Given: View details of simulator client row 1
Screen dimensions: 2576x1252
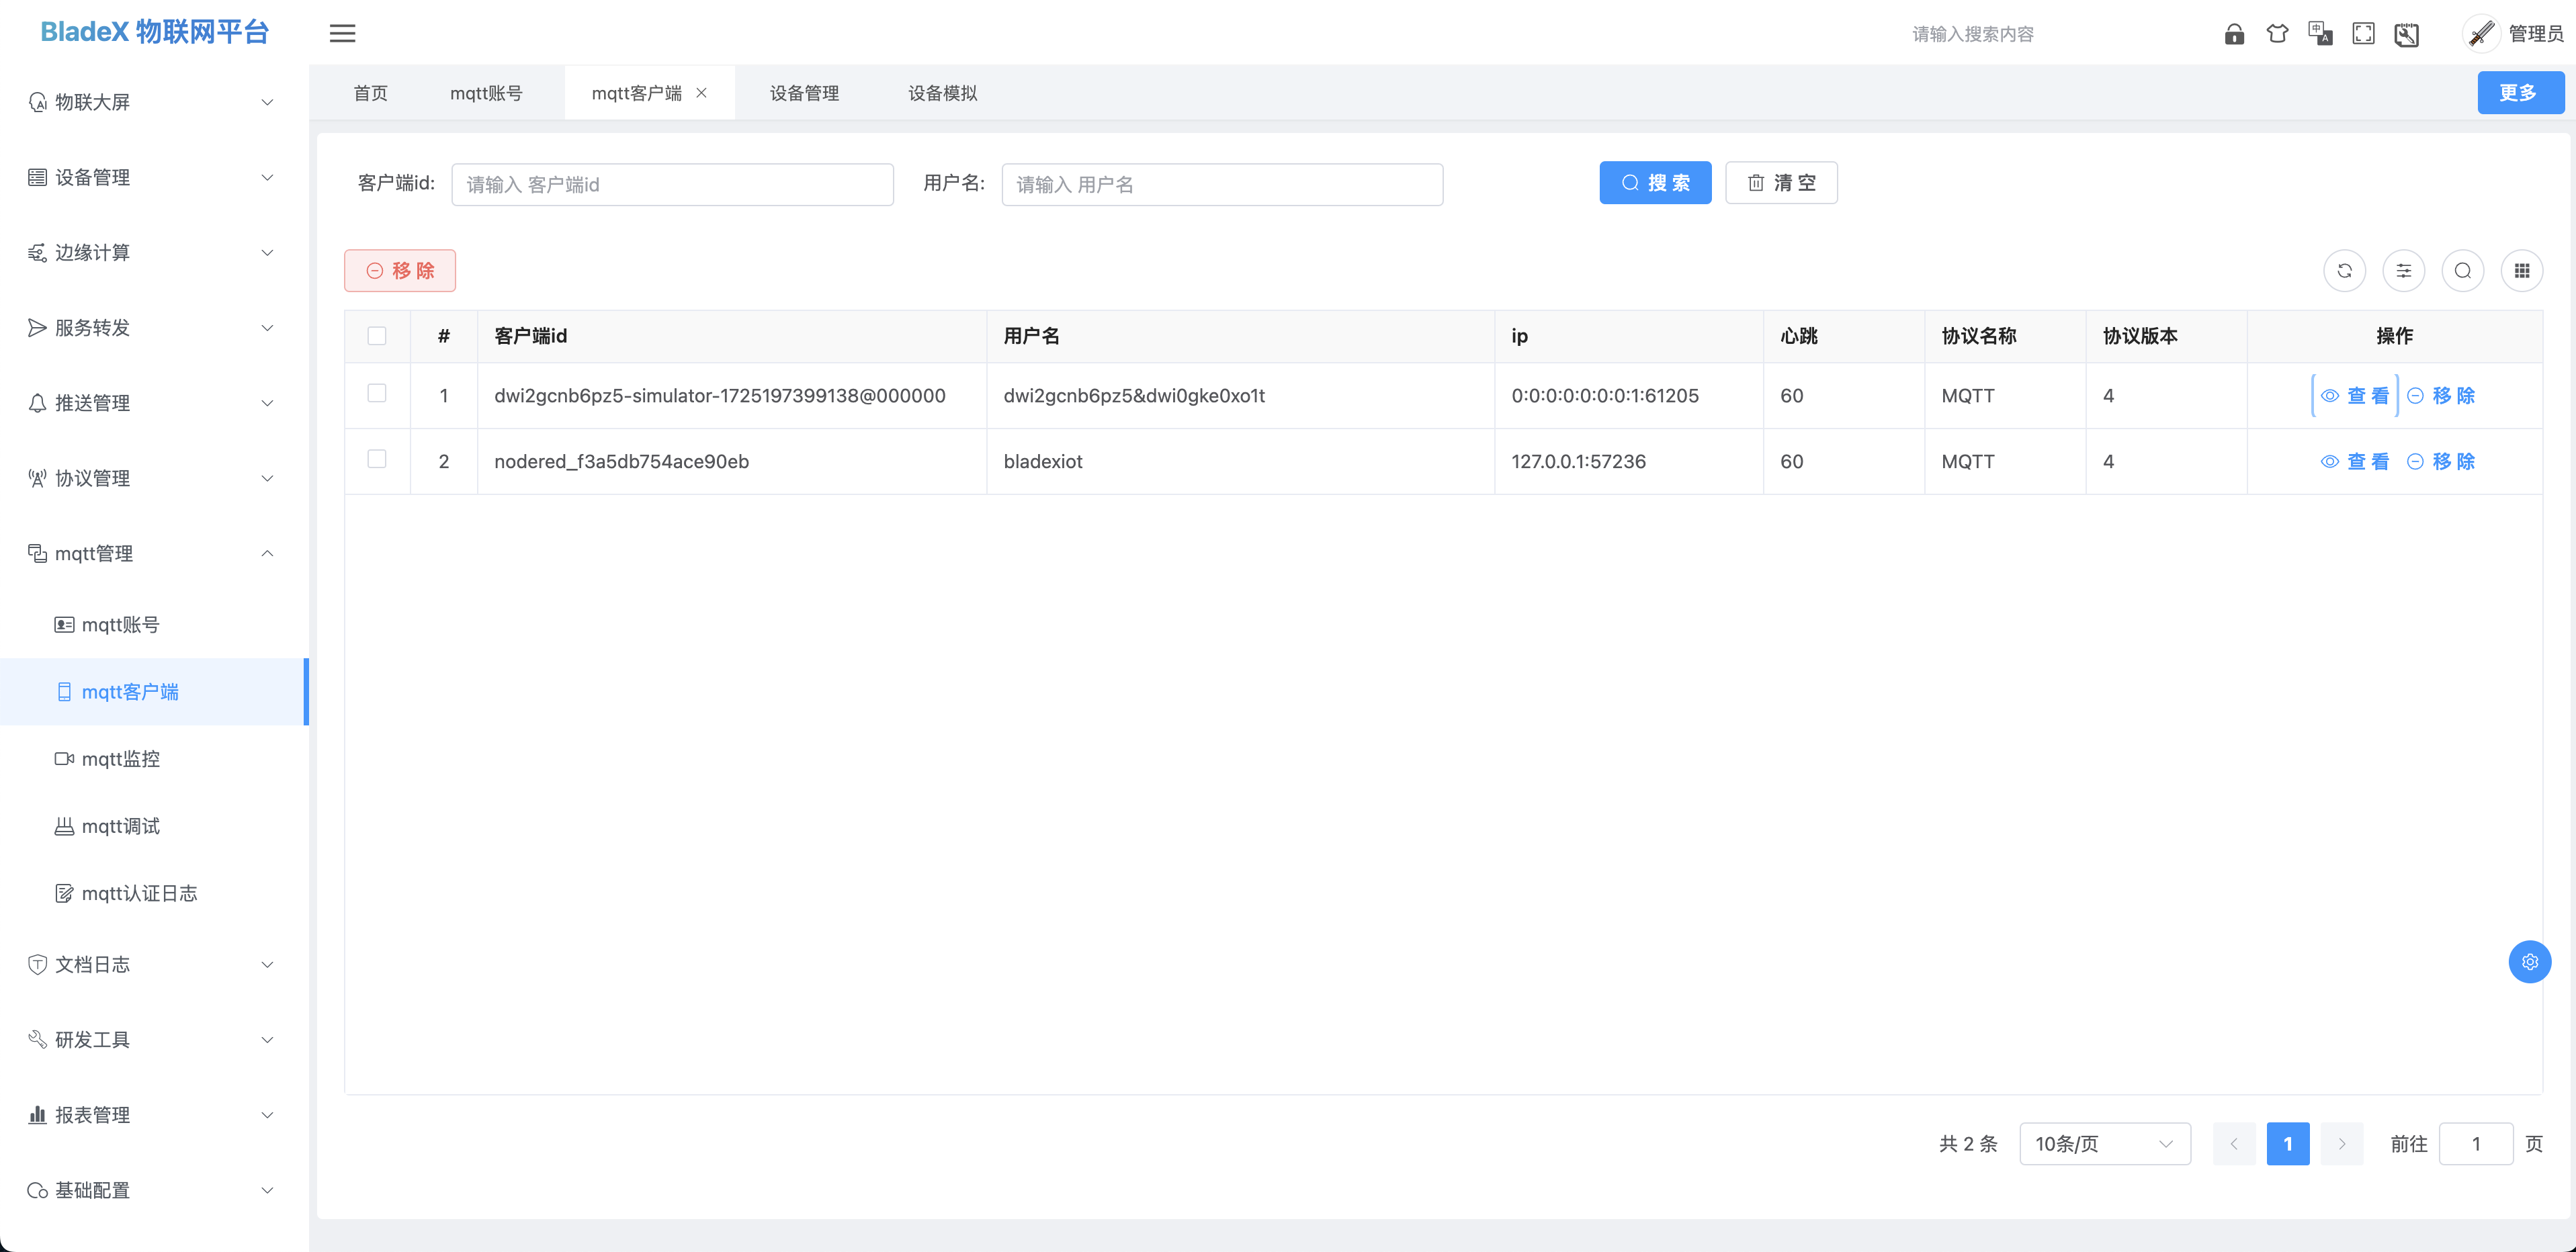Looking at the screenshot, I should pos(2354,395).
